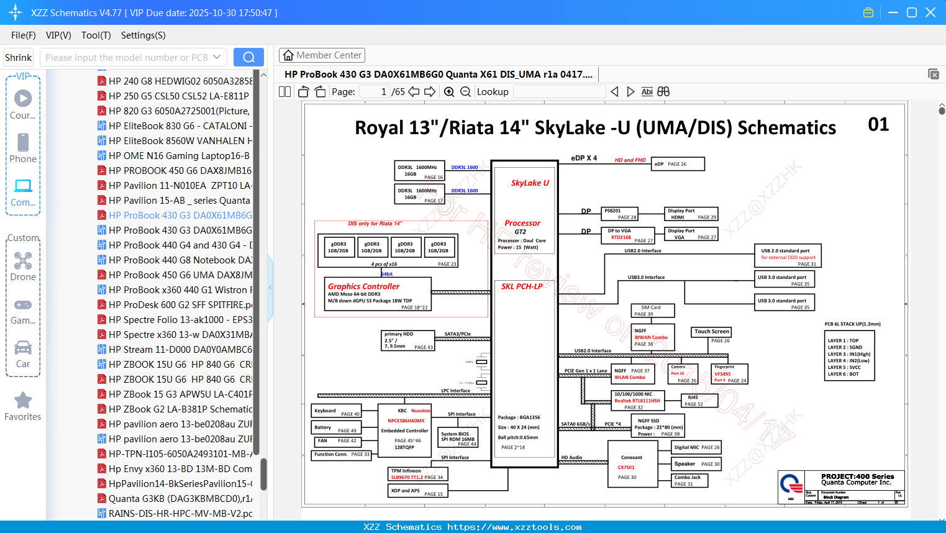Open the Courses category

[23, 104]
